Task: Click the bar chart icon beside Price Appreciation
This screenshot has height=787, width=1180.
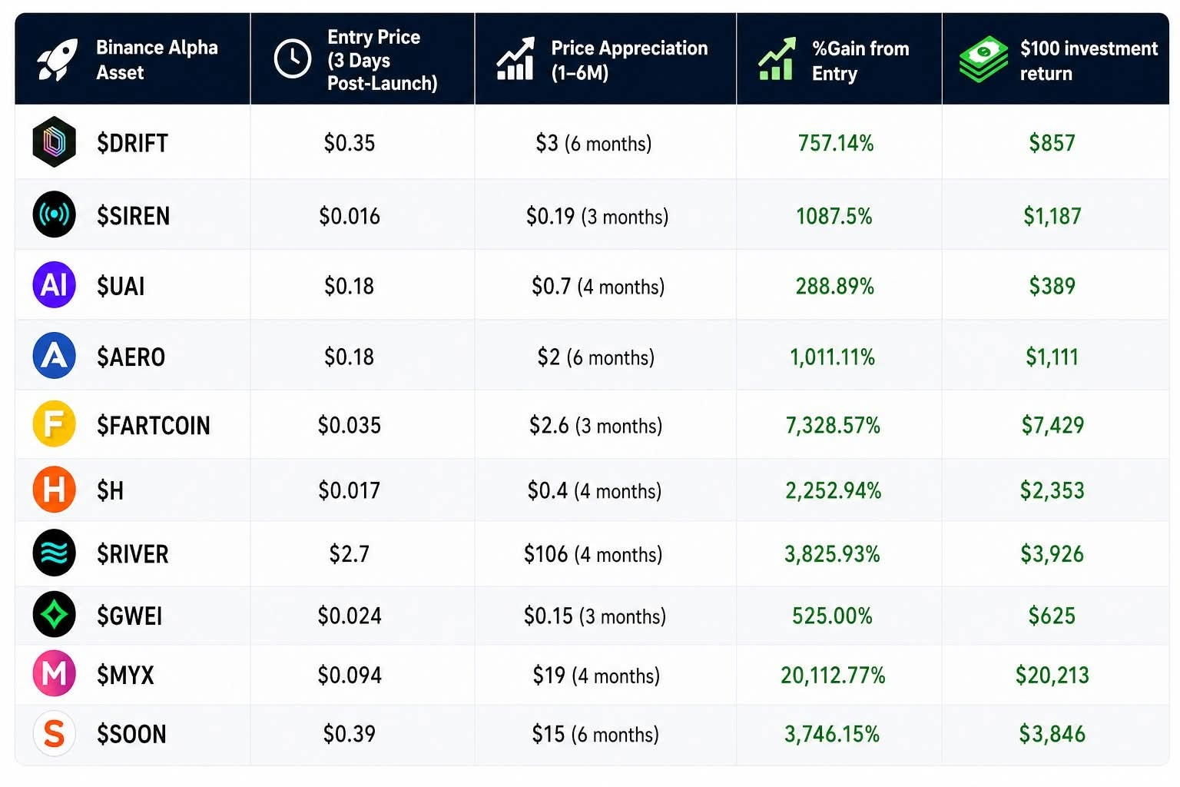Action: point(515,59)
